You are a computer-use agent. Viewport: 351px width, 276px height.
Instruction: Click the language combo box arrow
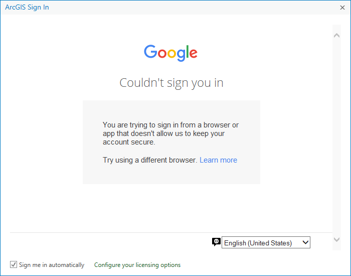coord(305,243)
